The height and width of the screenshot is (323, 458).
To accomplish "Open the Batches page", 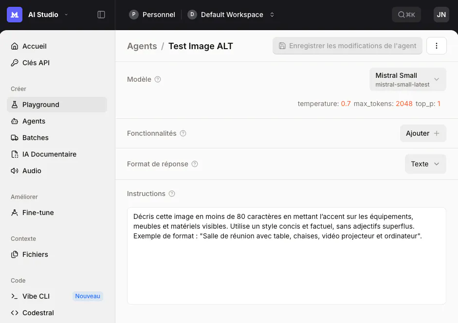I will pyautogui.click(x=36, y=138).
